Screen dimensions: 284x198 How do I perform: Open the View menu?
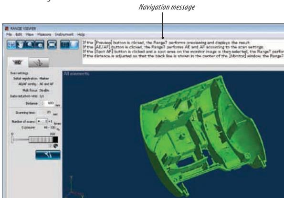[30, 34]
